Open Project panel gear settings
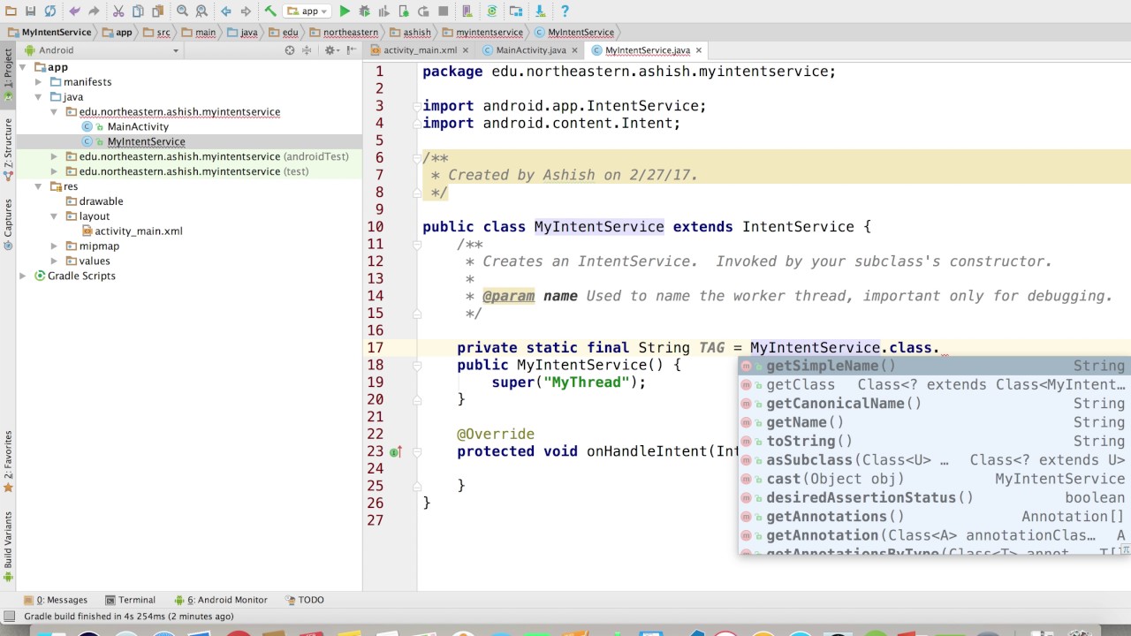 click(331, 50)
